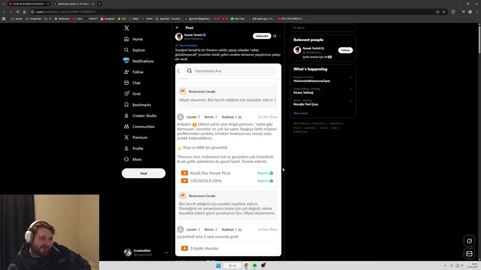Click the X search field
Image resolution: width=481 pixels, height=270 pixels.
tap(323, 28)
